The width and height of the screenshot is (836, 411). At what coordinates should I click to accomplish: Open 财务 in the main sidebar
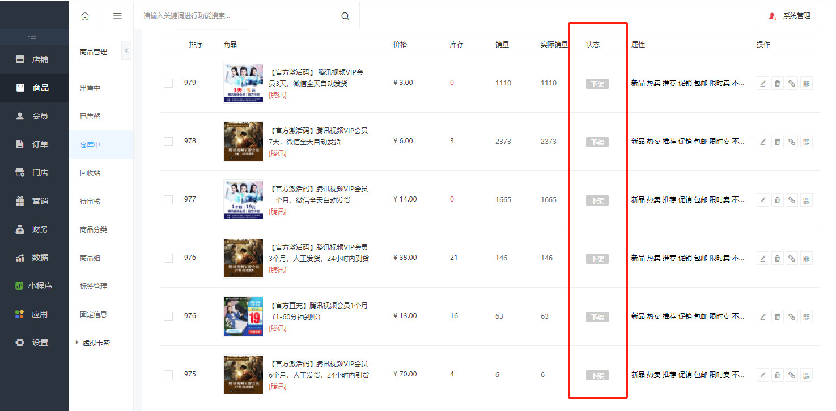click(x=34, y=229)
